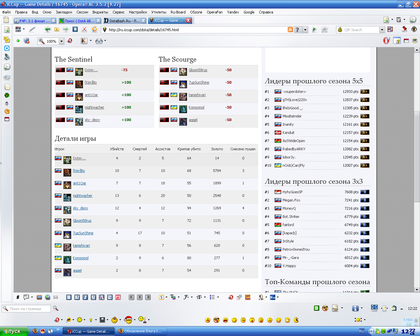
Task: Open the address bar history dropdown
Action: tap(305, 30)
